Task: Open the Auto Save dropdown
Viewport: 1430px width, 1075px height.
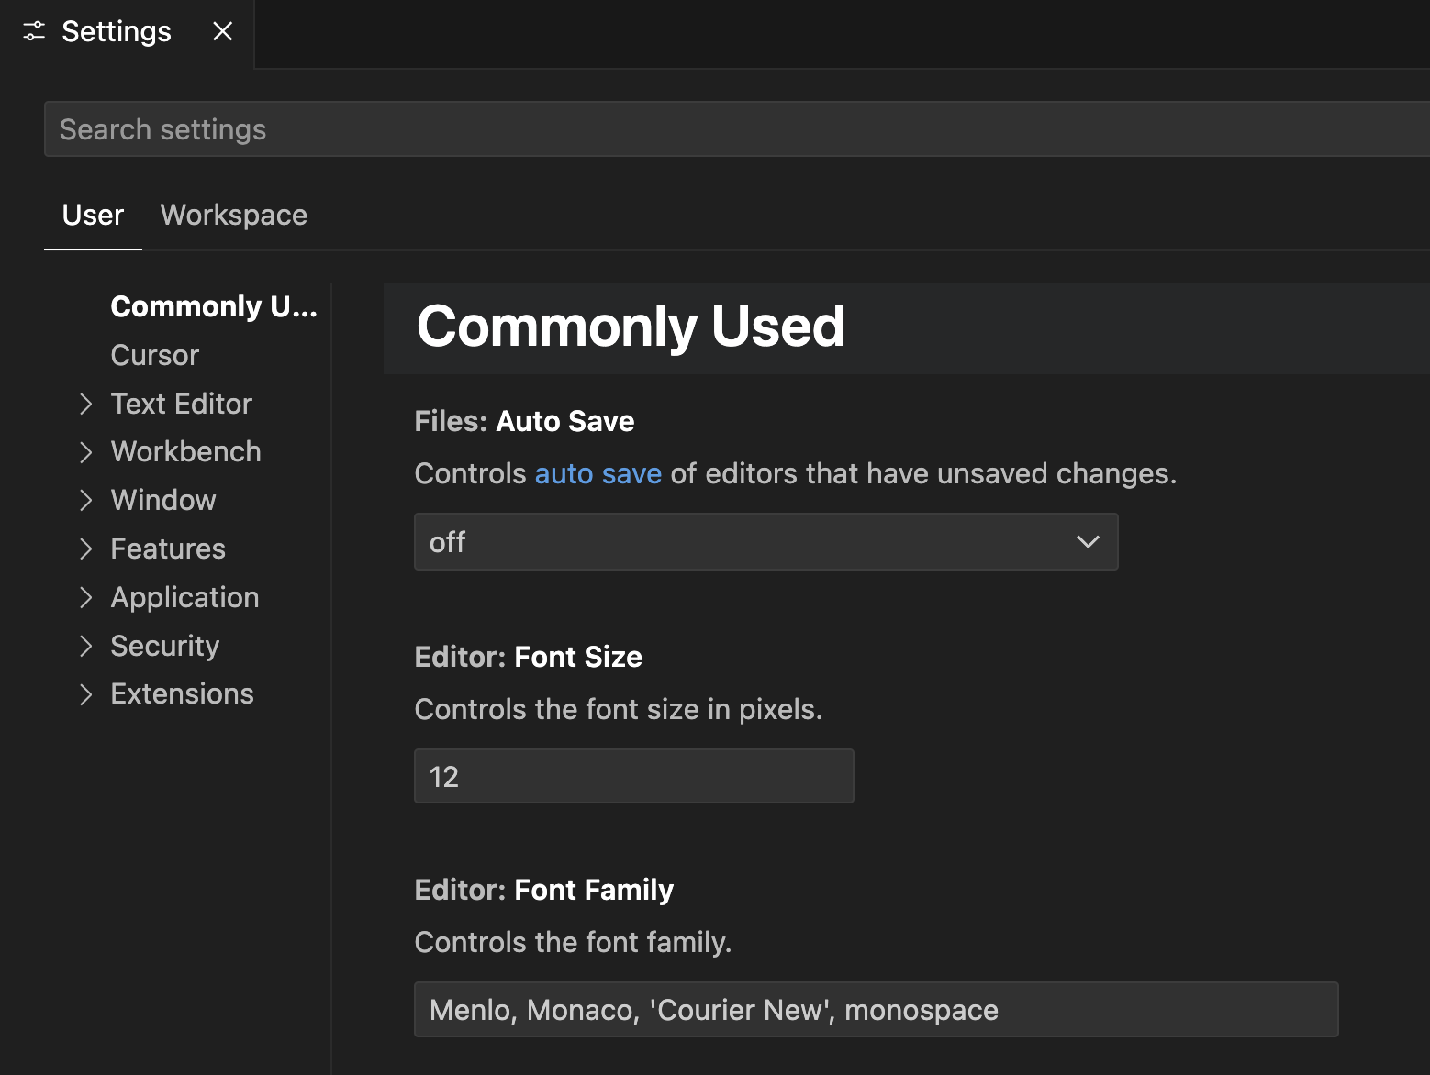Action: 766,542
